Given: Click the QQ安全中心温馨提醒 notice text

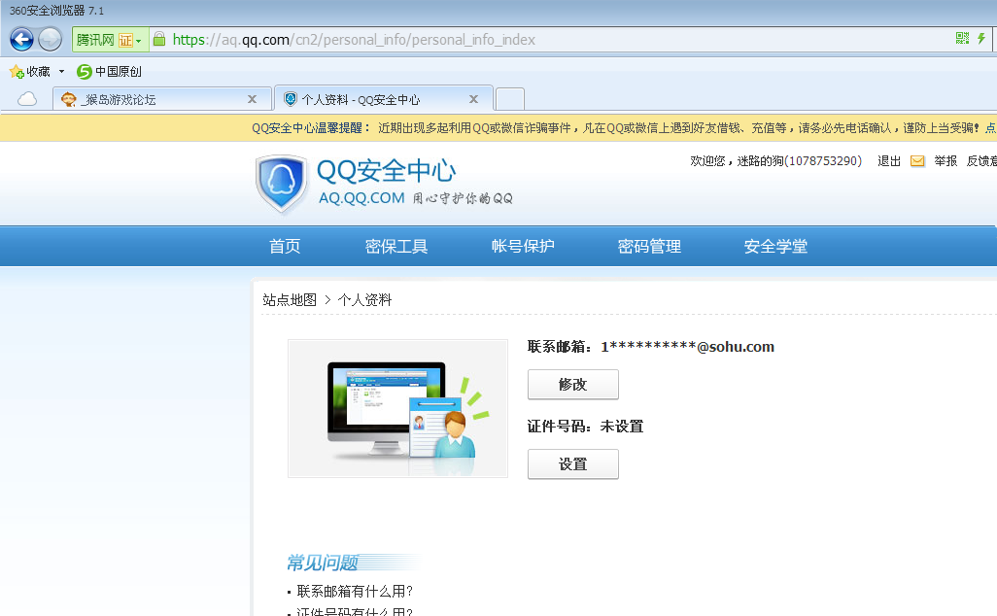Looking at the screenshot, I should (x=311, y=128).
